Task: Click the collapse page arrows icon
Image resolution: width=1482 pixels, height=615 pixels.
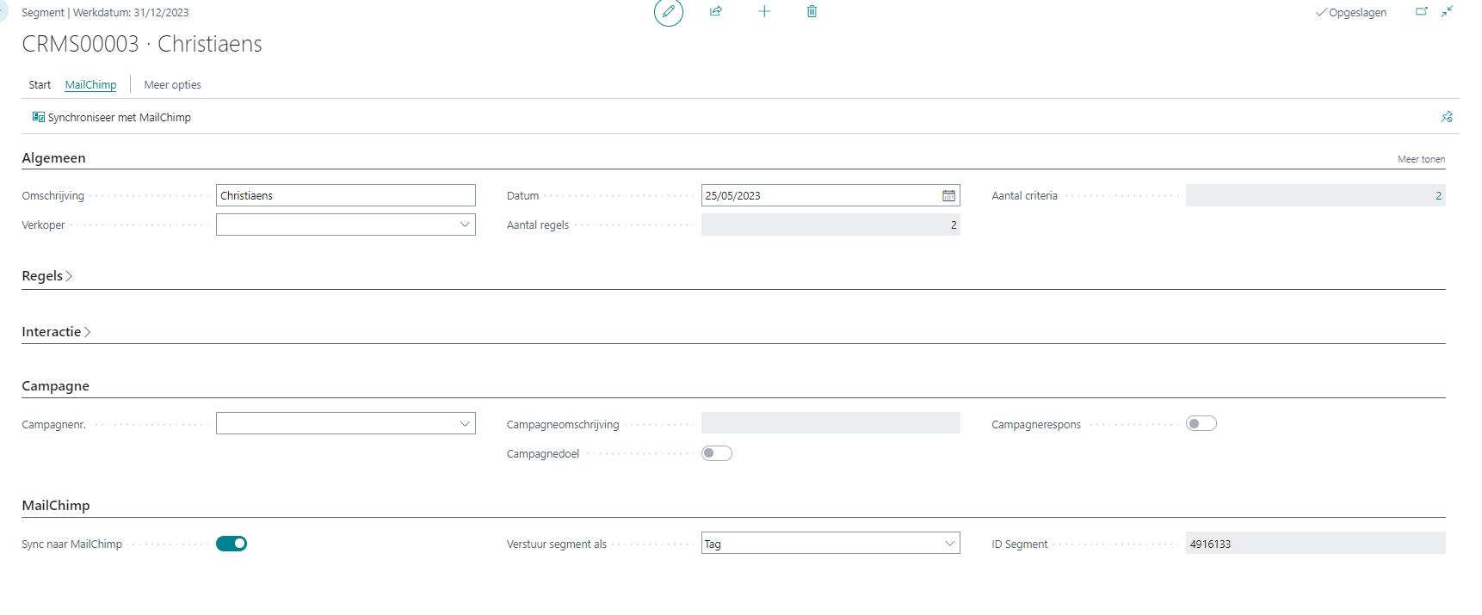Action: (1447, 11)
